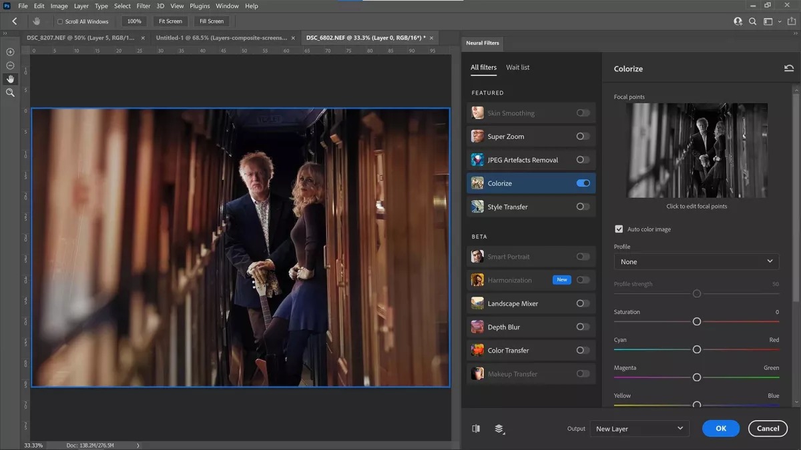Click the reset parameters arrow icon
Viewport: 801px width, 450px height.
(x=789, y=69)
